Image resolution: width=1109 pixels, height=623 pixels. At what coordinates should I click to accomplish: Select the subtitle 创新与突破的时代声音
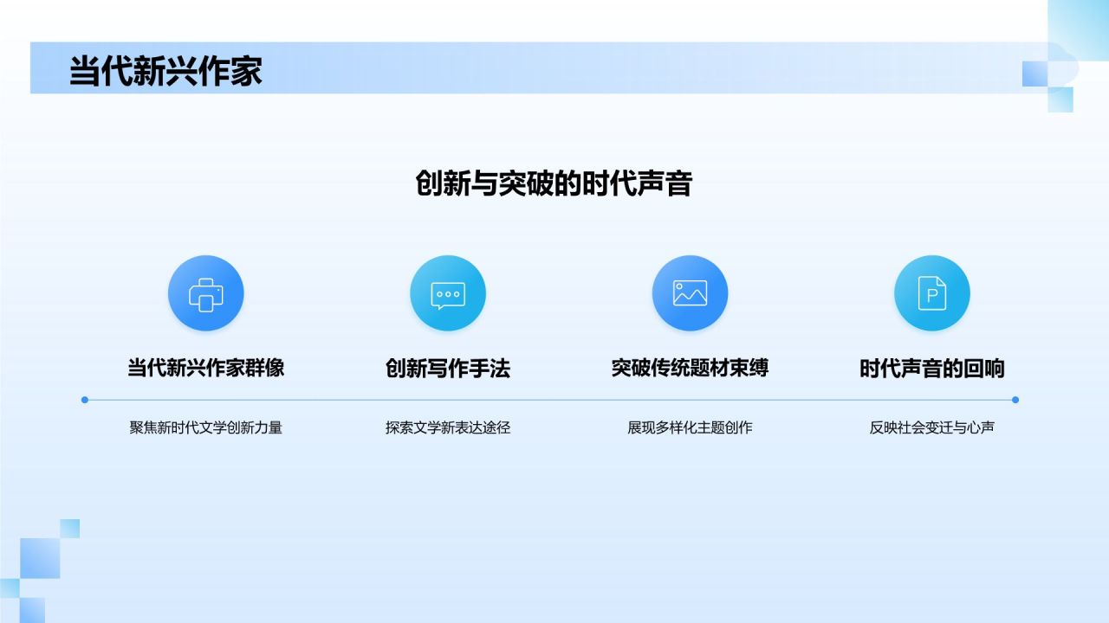[554, 183]
